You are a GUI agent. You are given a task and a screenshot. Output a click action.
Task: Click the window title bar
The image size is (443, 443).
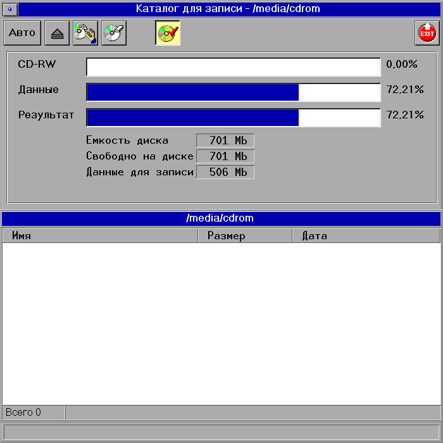(x=228, y=9)
